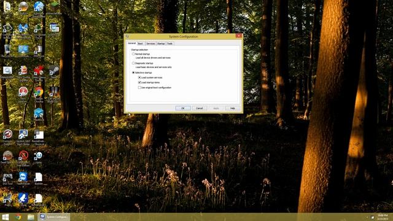Click the taskbar clock

[x=383, y=217]
